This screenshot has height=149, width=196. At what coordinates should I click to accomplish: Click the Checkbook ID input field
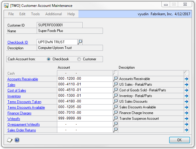[x=57, y=42]
